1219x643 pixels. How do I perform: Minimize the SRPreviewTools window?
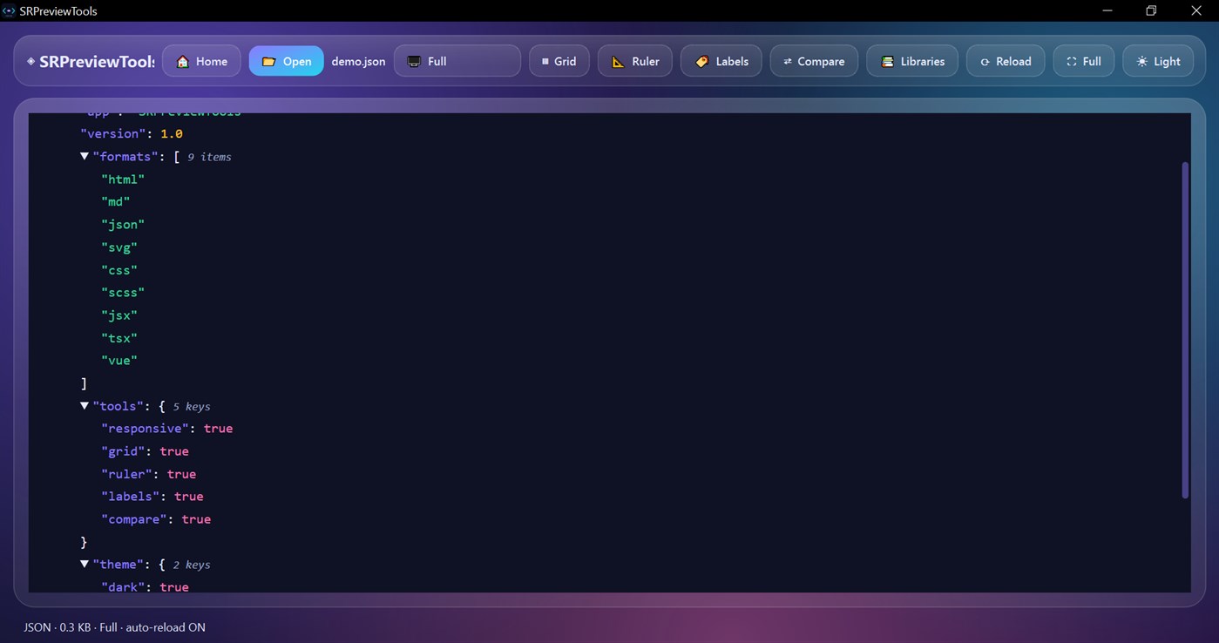click(1107, 10)
